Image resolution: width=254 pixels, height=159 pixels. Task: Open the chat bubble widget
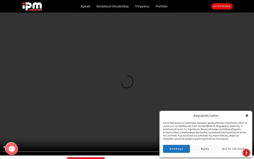(x=12, y=149)
